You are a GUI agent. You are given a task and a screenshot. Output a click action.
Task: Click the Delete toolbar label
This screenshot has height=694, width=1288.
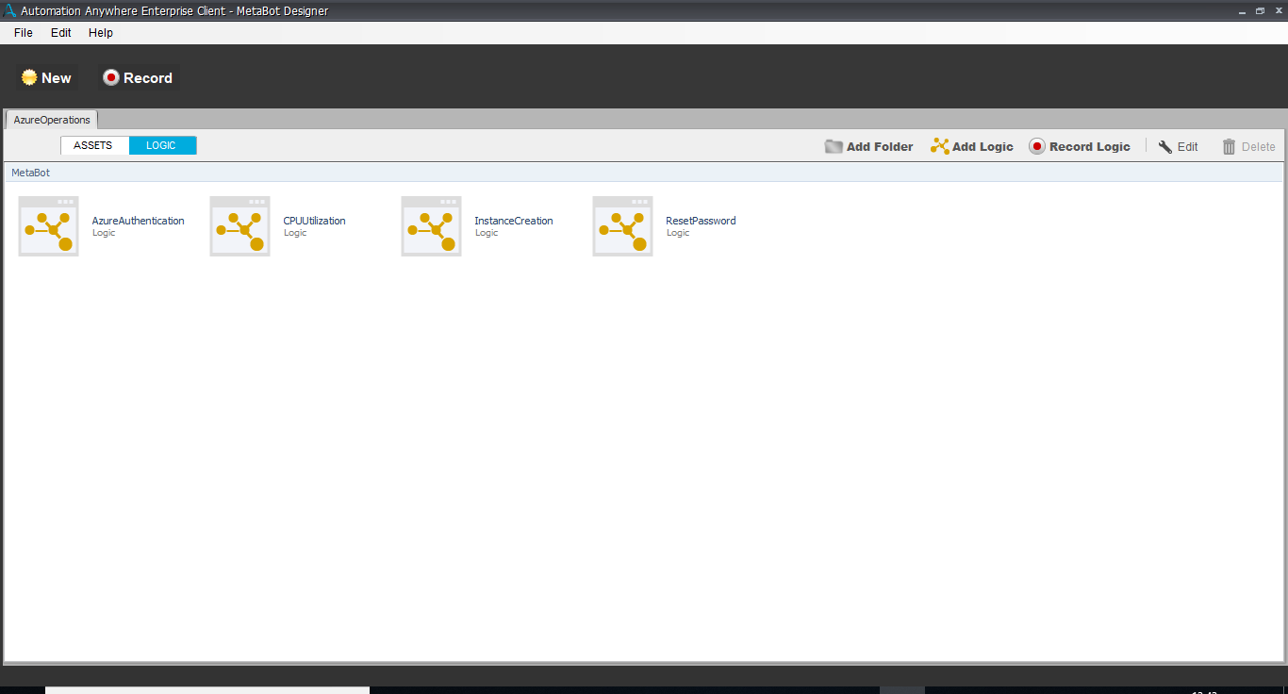[1259, 146]
